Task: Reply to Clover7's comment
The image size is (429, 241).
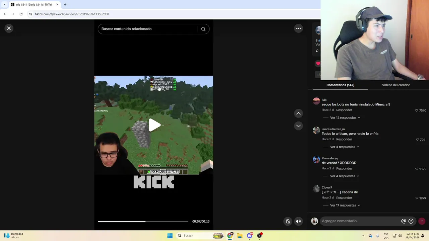Action: pos(344,198)
